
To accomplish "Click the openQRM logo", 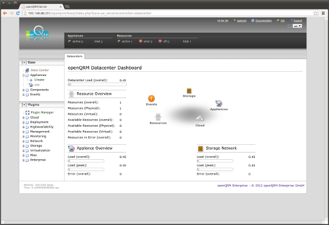I will (37, 33).
